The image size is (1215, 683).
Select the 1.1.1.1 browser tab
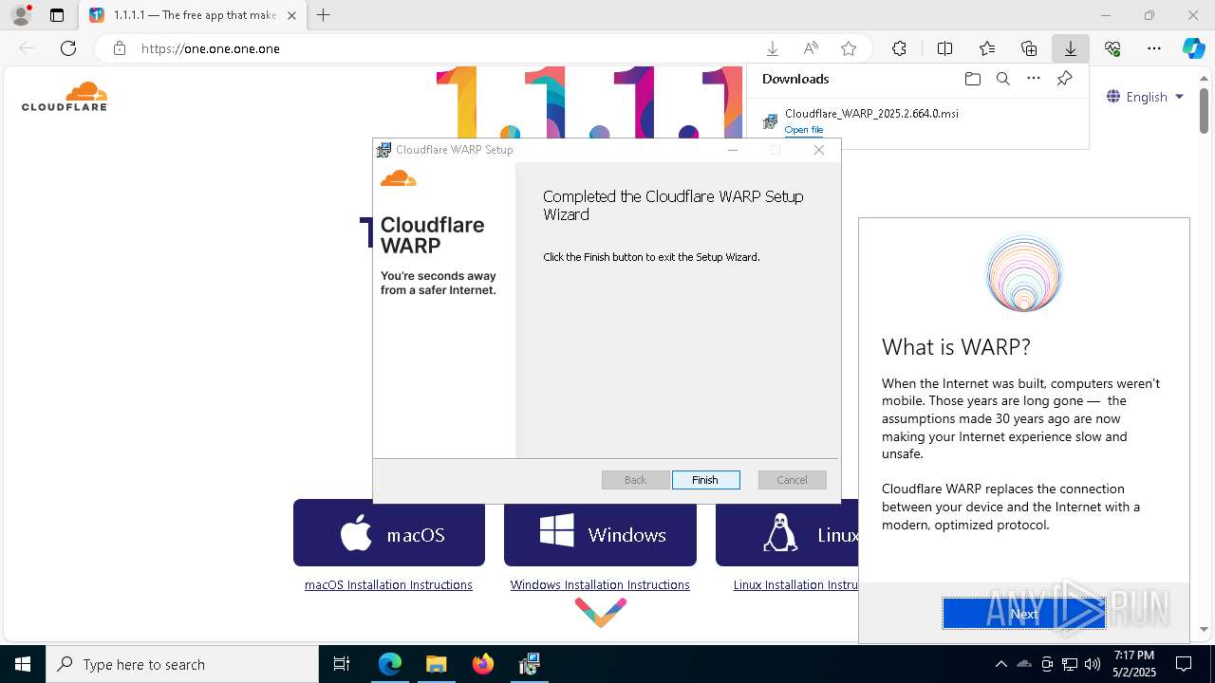pyautogui.click(x=193, y=15)
